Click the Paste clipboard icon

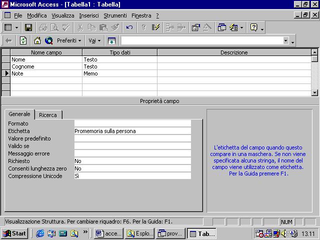[x=103, y=27]
